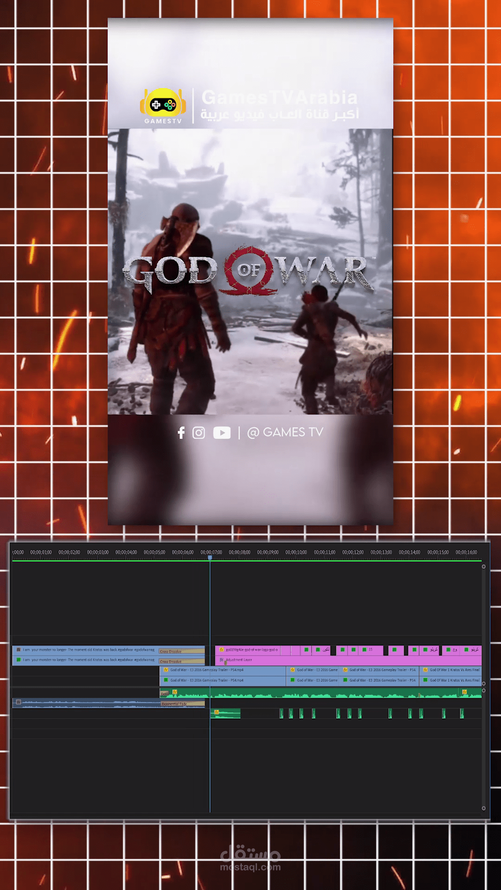501x890 pixels.
Task: Click green badge on second 'I am your monster' clip
Action: [x=19, y=660]
